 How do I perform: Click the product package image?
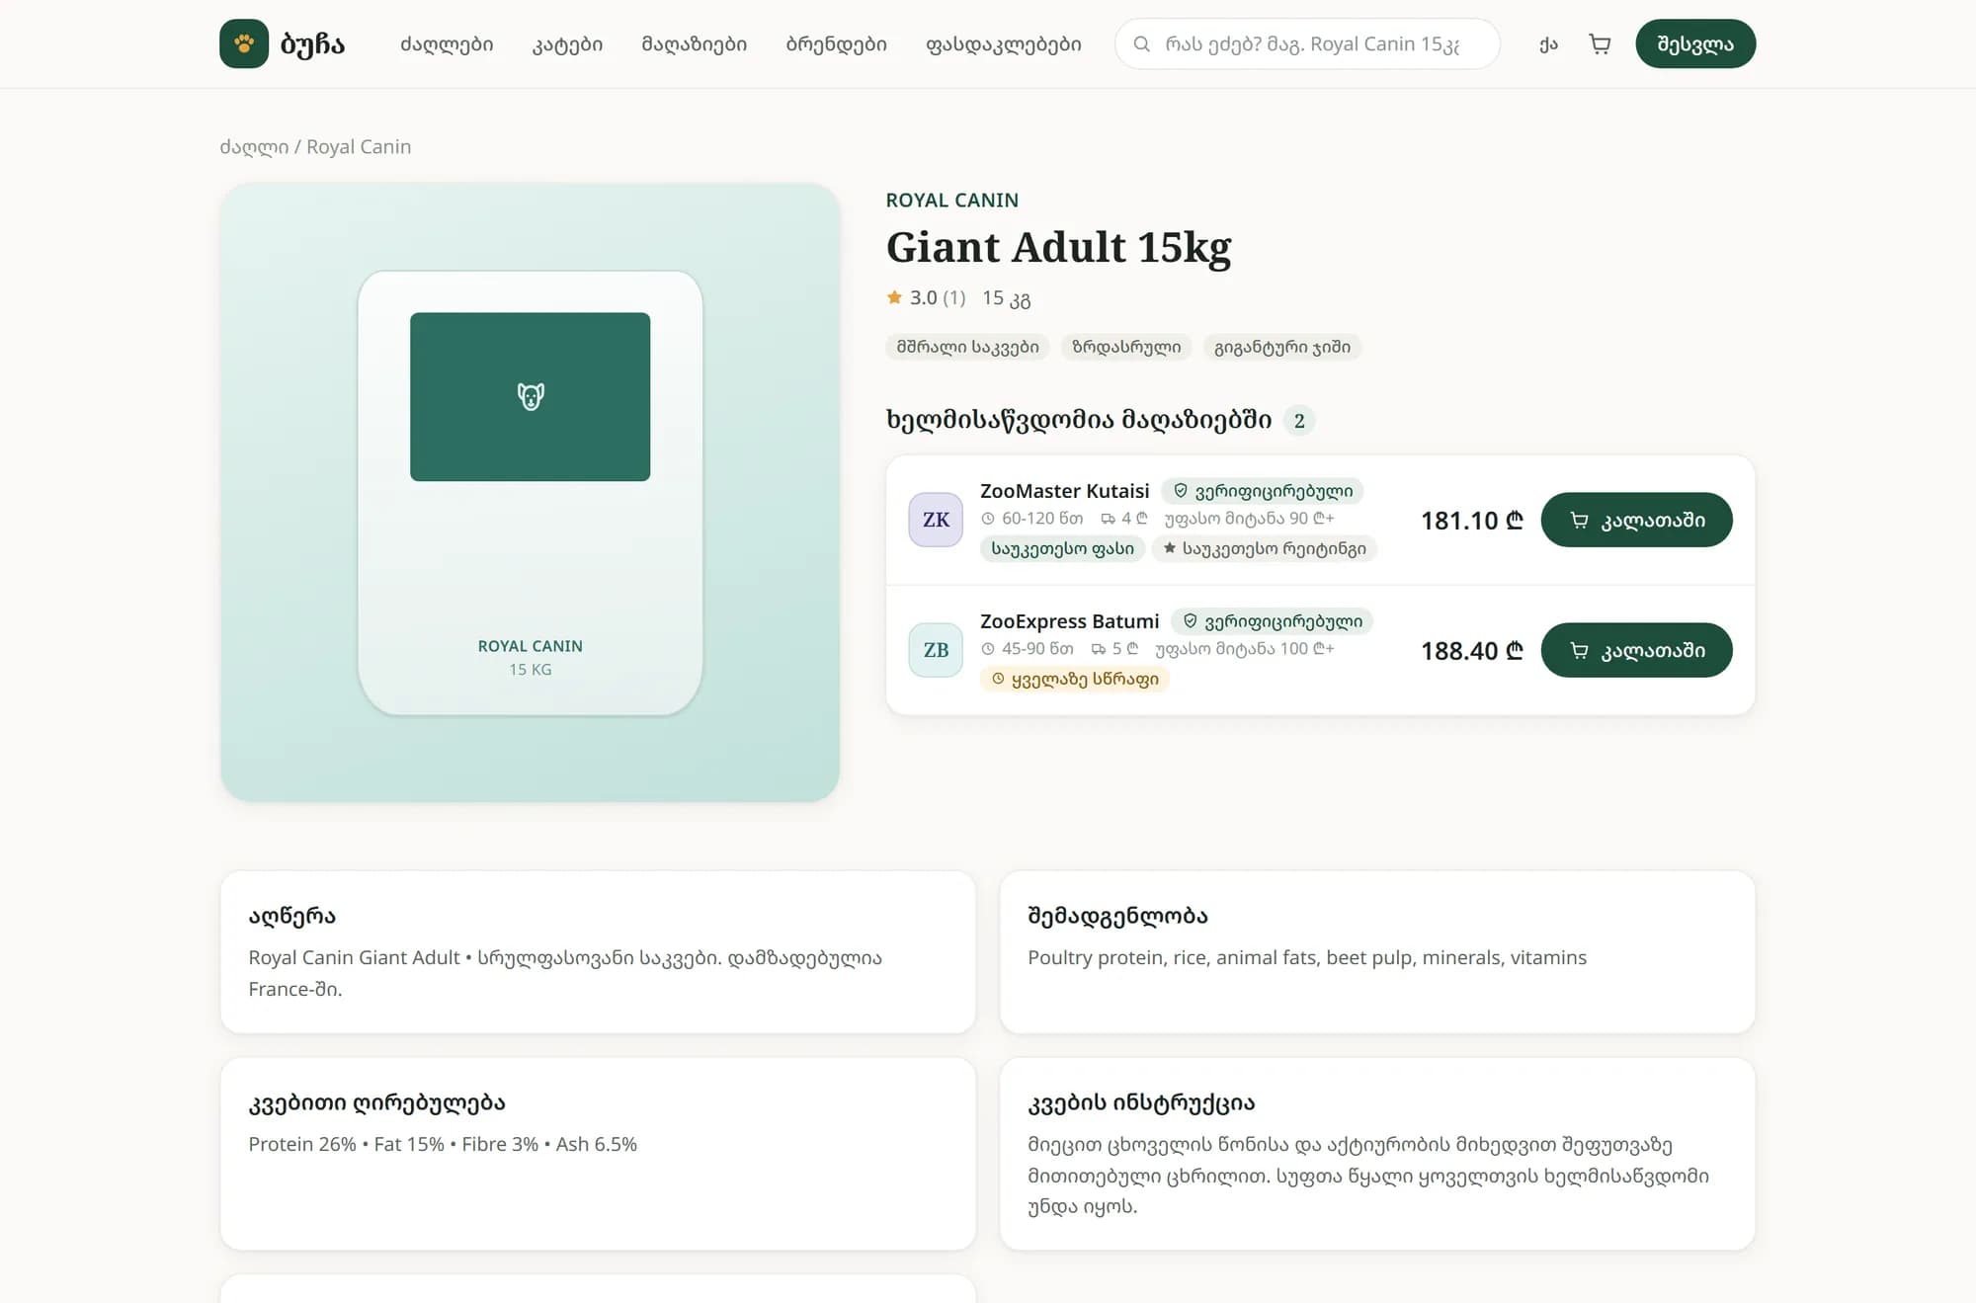click(531, 492)
